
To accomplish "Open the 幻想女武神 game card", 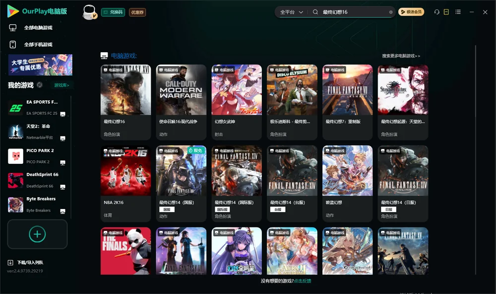I will coord(237,102).
